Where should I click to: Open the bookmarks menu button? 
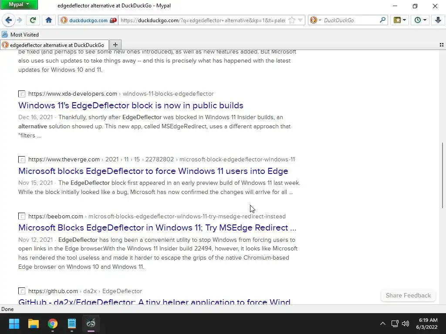point(397,20)
